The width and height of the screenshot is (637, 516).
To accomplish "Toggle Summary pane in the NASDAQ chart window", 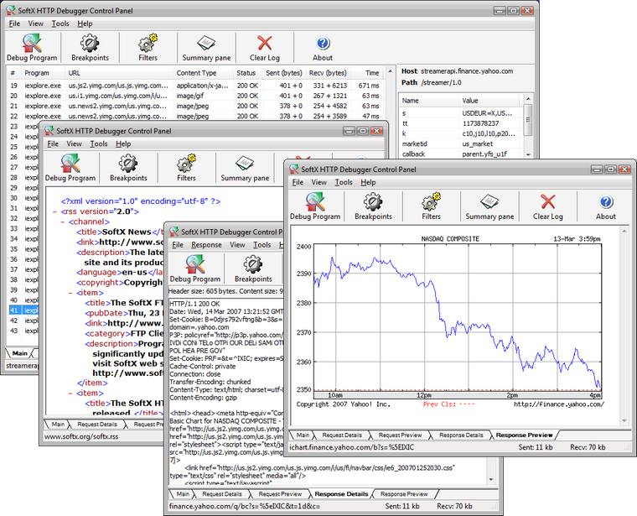I will (489, 206).
